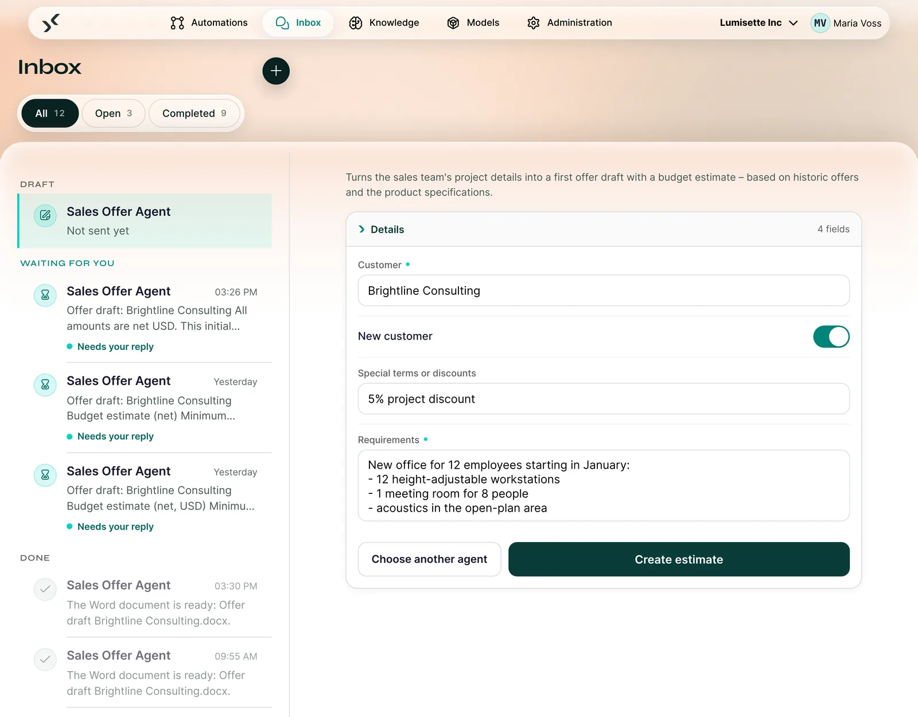918x717 pixels.
Task: Click the Administration gear icon
Action: point(534,23)
